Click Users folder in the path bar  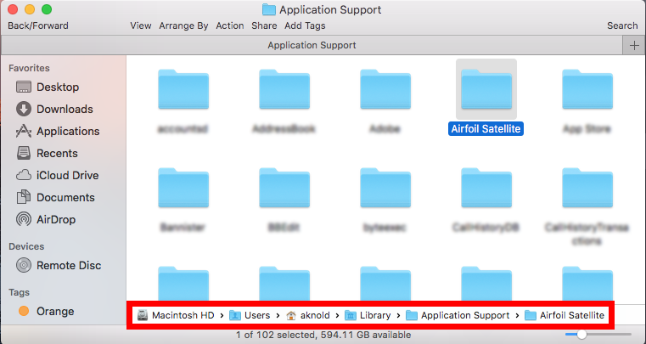point(250,315)
